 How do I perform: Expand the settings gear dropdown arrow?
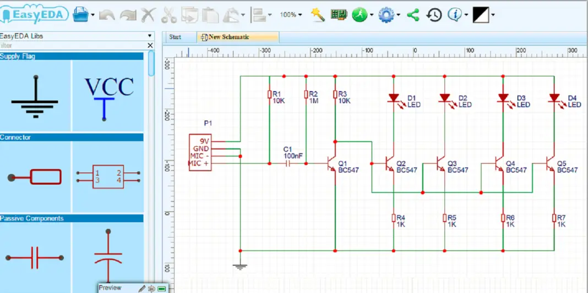point(398,15)
